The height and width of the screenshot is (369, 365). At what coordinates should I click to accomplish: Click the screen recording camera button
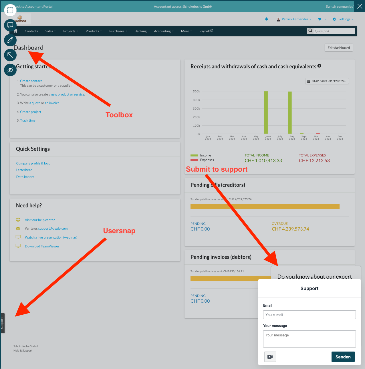click(x=270, y=357)
